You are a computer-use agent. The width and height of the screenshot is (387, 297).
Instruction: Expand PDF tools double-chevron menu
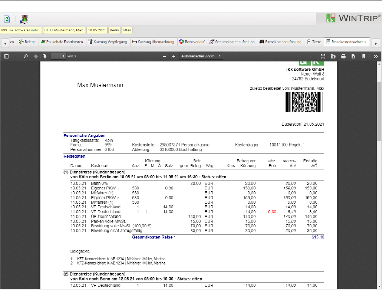click(x=376, y=56)
